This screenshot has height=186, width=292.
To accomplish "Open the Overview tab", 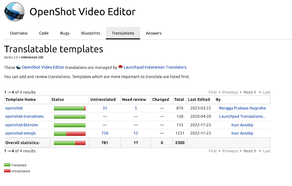I will [19, 33].
